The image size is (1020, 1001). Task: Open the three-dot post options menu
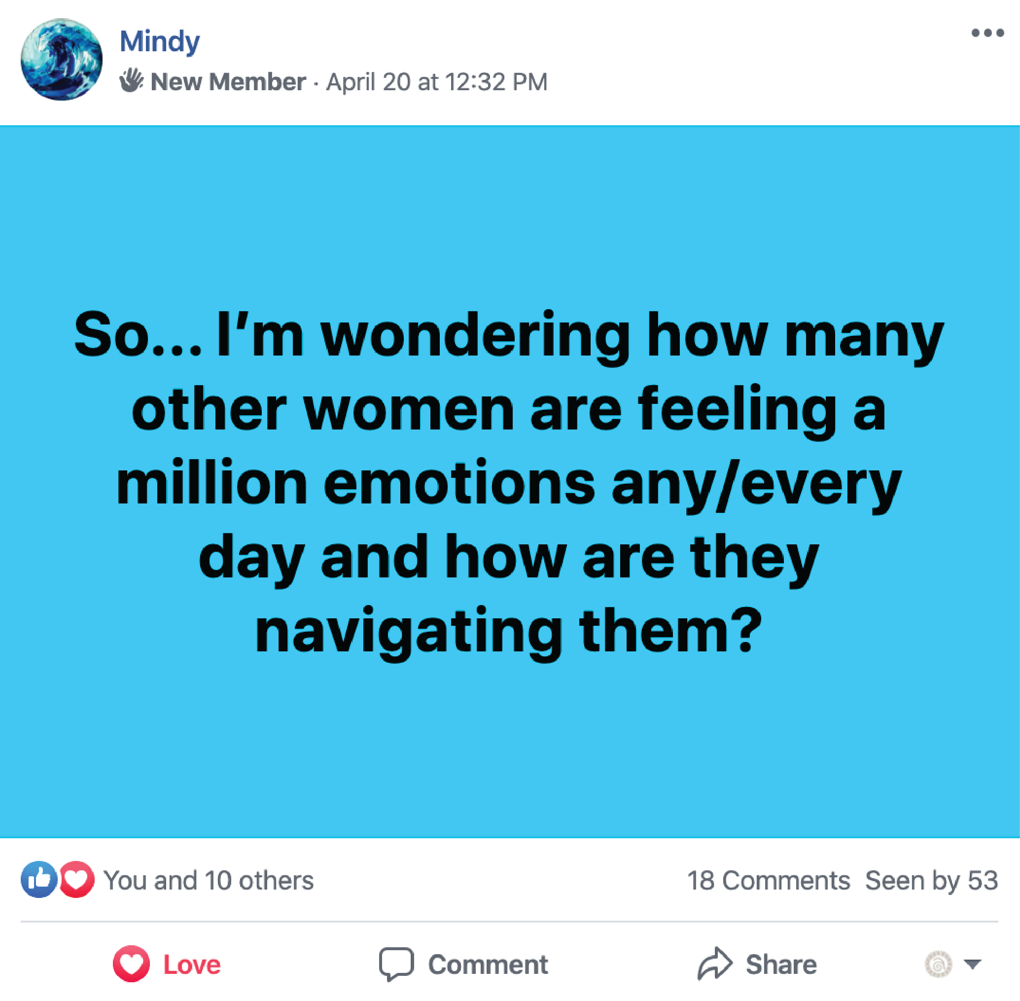click(987, 33)
